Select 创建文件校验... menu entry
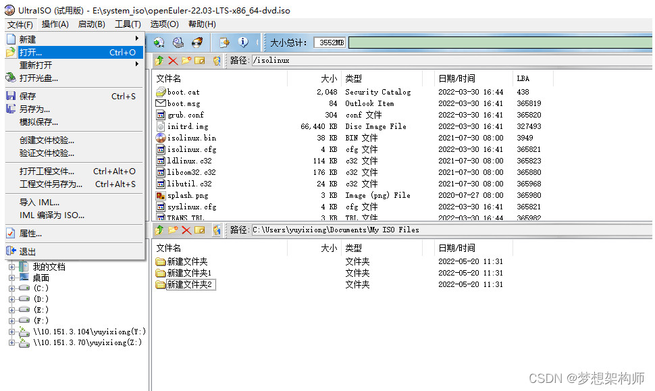 tap(74, 140)
